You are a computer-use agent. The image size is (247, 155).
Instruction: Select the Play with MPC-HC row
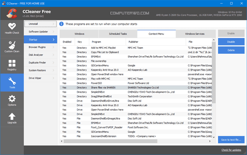pos(136,79)
